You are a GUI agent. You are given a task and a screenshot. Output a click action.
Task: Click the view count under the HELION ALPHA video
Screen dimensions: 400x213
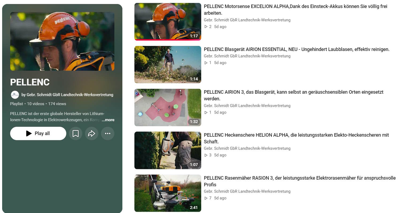click(208, 155)
